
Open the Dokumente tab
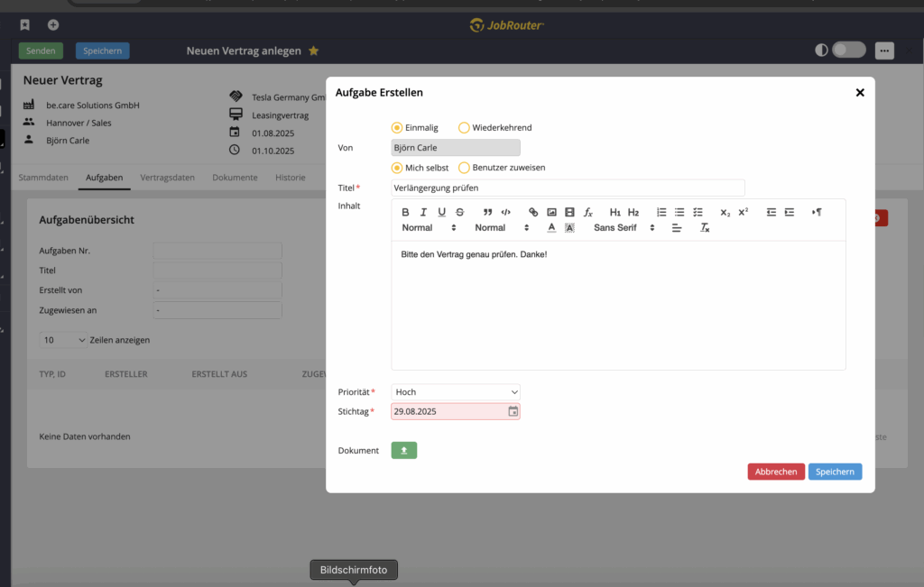[x=235, y=178]
